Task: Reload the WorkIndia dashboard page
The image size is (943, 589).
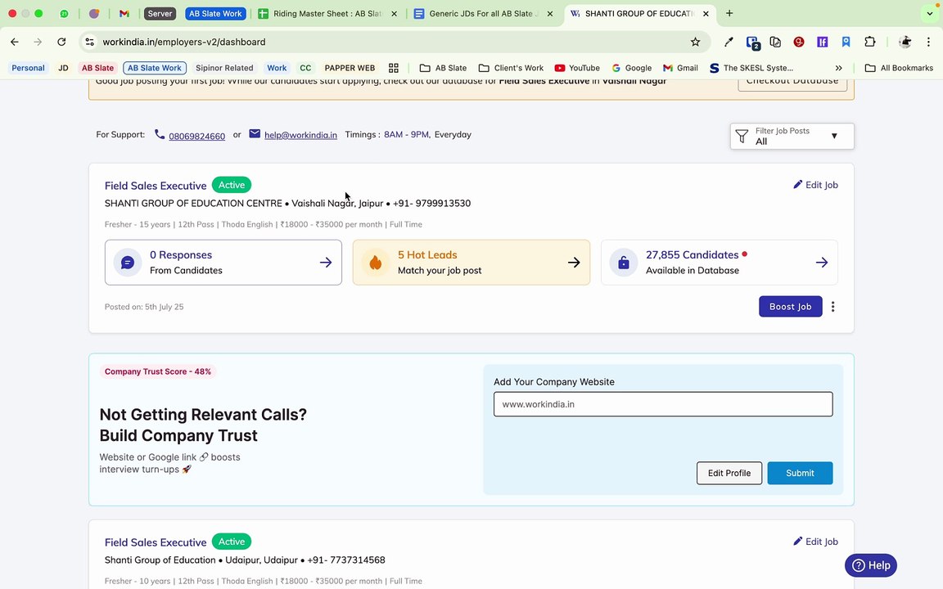Action: 61,42
